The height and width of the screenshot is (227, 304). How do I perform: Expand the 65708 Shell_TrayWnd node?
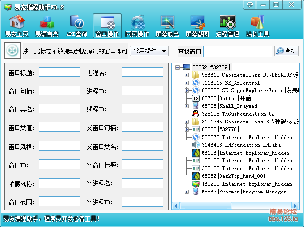(x=186, y=106)
